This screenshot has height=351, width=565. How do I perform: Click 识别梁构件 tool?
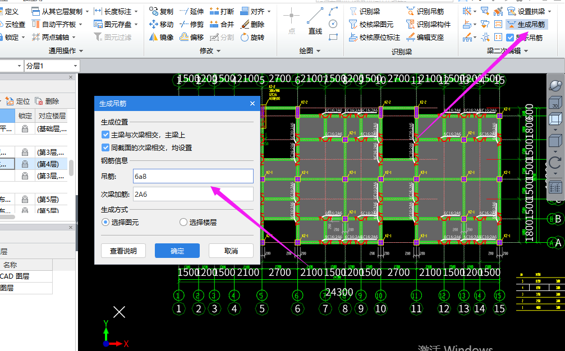428,25
